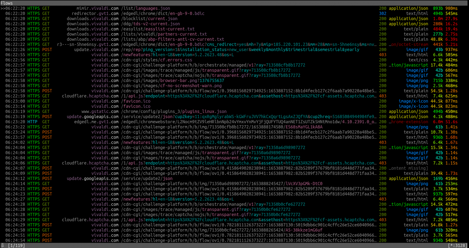This screenshot has width=469, height=248.
Task: Select the www.gstatic.com plugins_linux.json flow
Action: pos(234,112)
